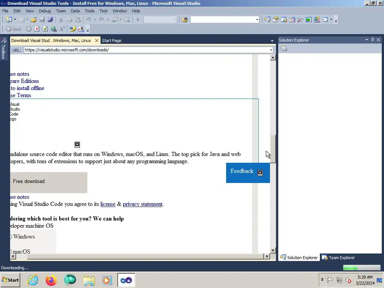Follow the license hyperlink
This screenshot has width=384, height=288.
[108, 204]
